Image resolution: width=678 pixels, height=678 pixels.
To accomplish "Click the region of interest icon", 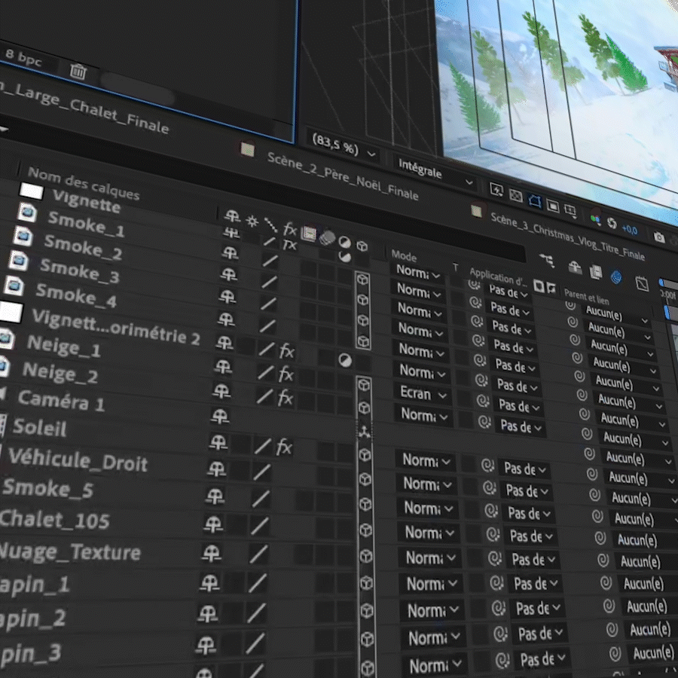I will [x=552, y=206].
